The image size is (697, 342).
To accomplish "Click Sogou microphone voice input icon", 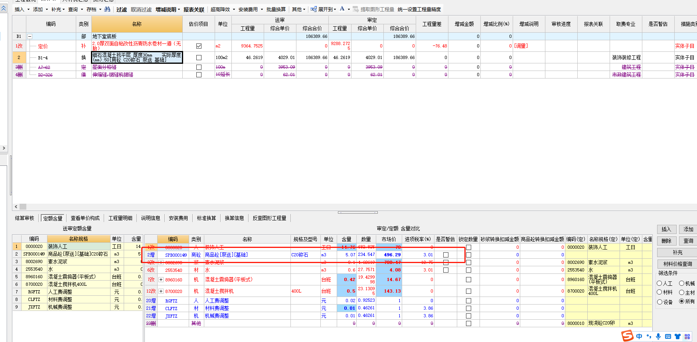I will coord(658,336).
